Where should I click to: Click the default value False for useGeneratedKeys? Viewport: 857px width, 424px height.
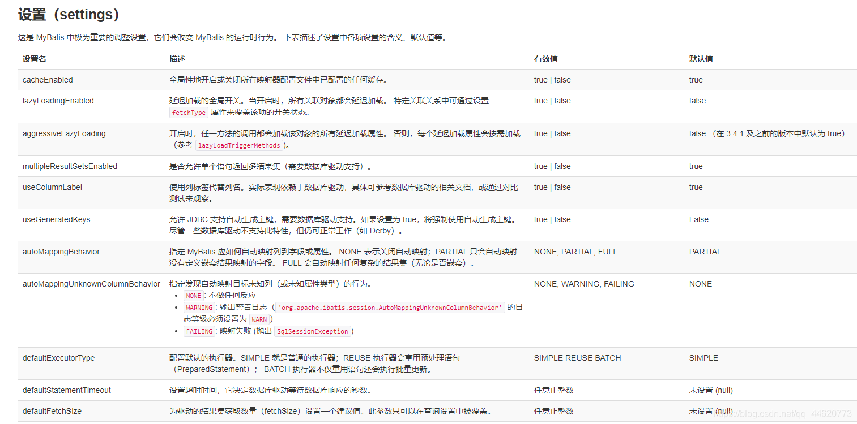[x=699, y=219]
